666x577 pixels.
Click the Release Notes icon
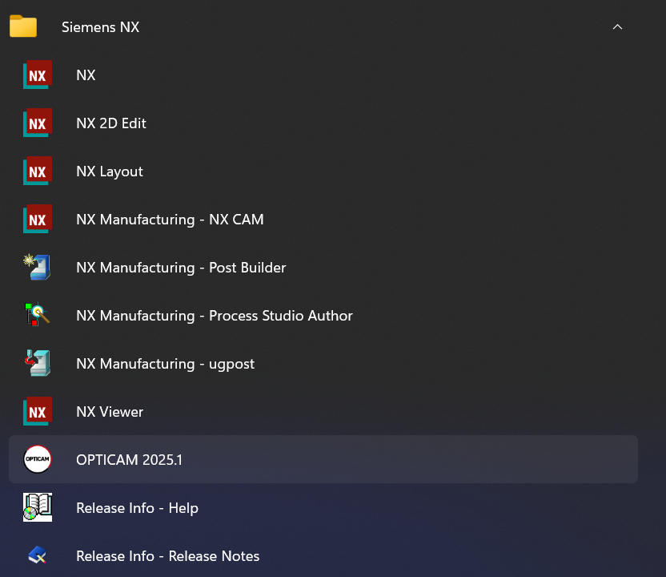click(38, 555)
